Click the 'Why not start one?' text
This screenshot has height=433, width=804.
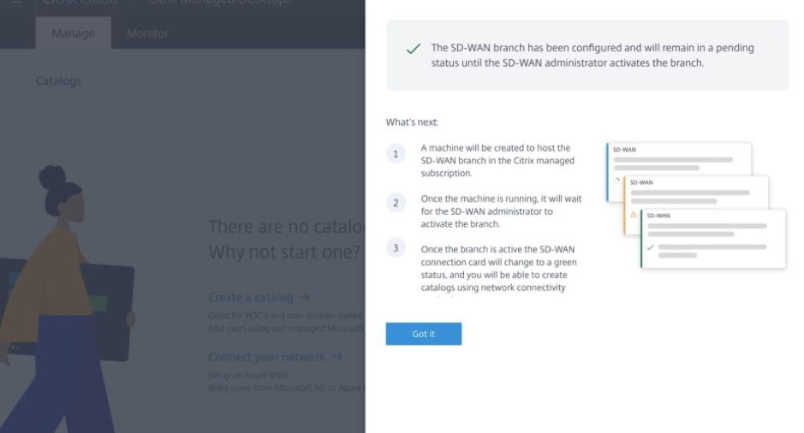coord(284,252)
